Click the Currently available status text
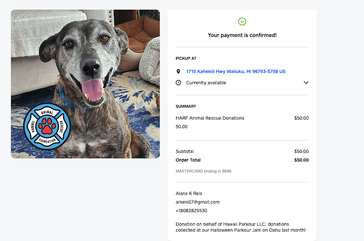 point(206,83)
